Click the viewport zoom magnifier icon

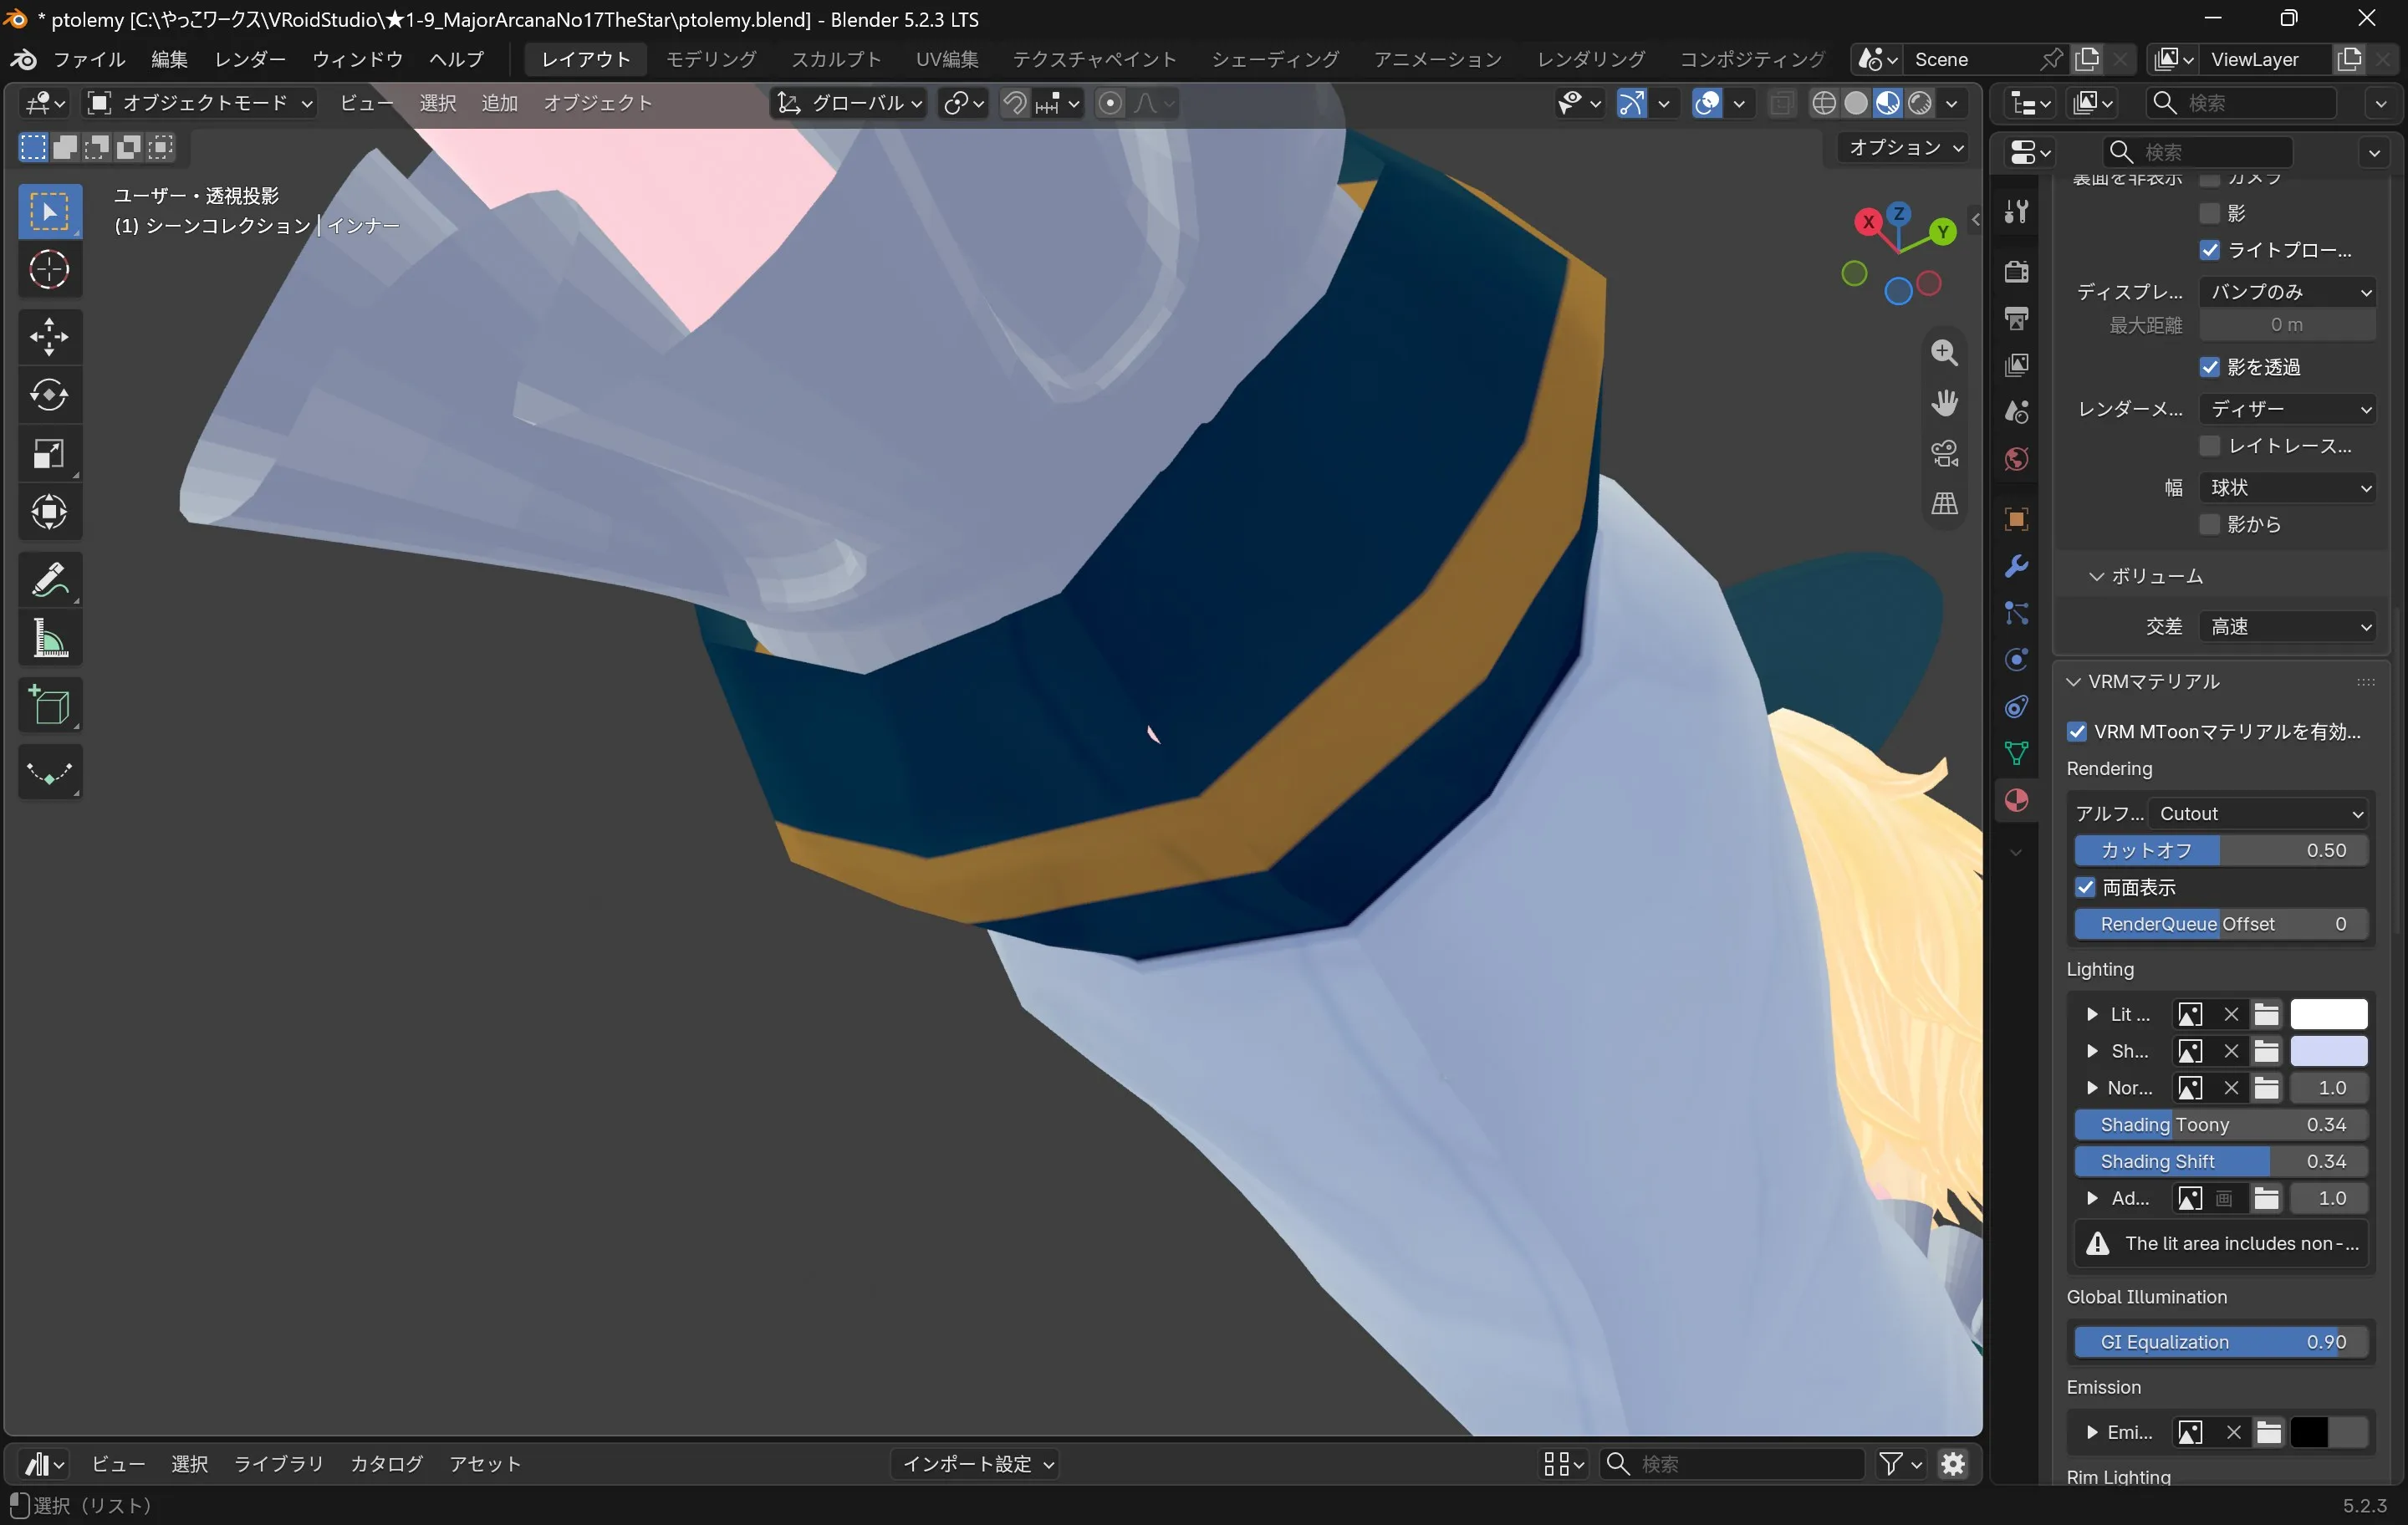pyautogui.click(x=1944, y=352)
